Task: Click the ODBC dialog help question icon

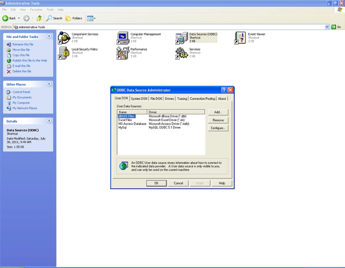Action: coord(224,90)
